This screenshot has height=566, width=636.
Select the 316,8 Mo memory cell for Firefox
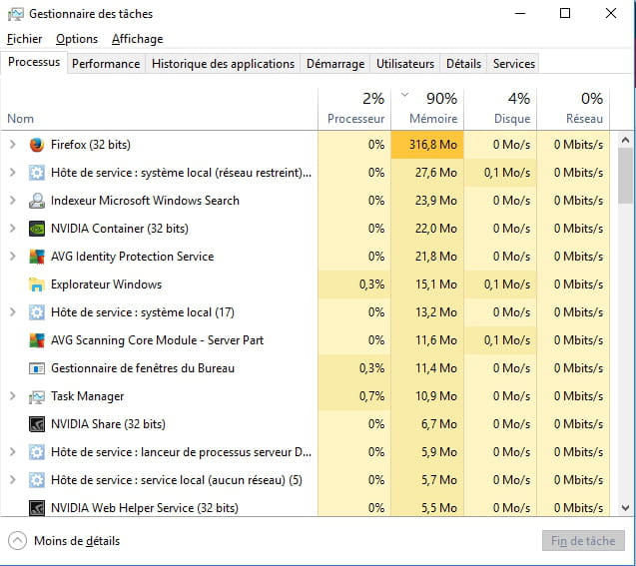pos(427,145)
